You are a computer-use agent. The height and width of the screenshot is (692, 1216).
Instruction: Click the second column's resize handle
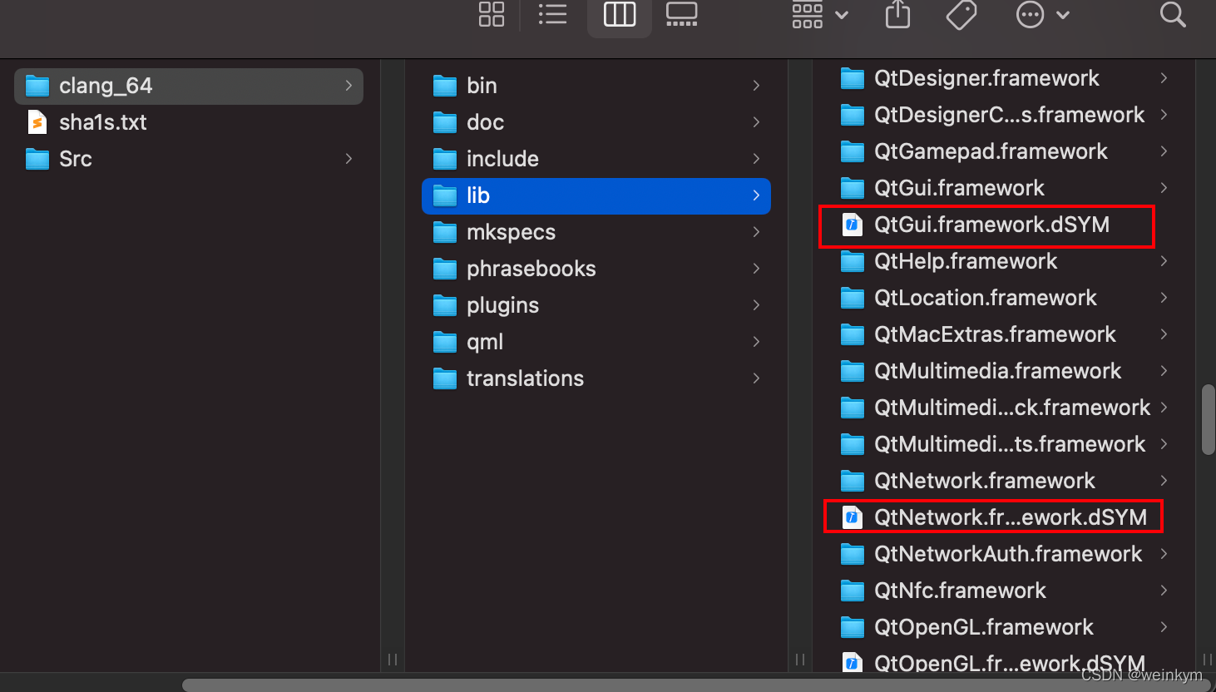click(x=800, y=660)
